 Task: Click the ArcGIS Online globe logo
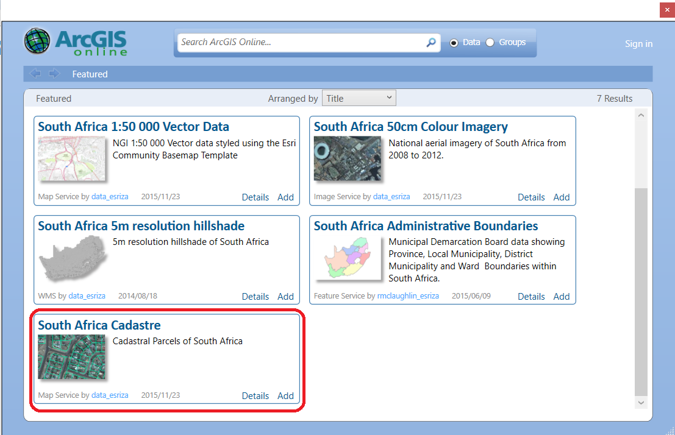pyautogui.click(x=38, y=41)
